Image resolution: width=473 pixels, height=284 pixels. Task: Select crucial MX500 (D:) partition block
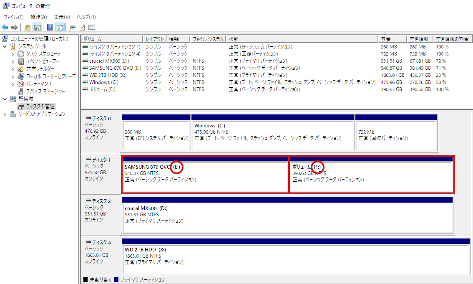coord(287,215)
